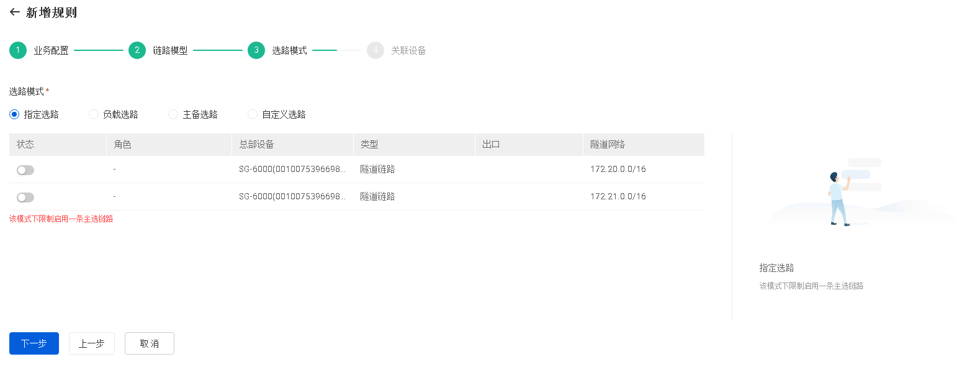Click the 总部设备 column header
The width and height of the screenshot is (957, 367).
click(256, 144)
